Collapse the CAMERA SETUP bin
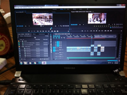Viewport: 127px width, 95px height. point(21,46)
